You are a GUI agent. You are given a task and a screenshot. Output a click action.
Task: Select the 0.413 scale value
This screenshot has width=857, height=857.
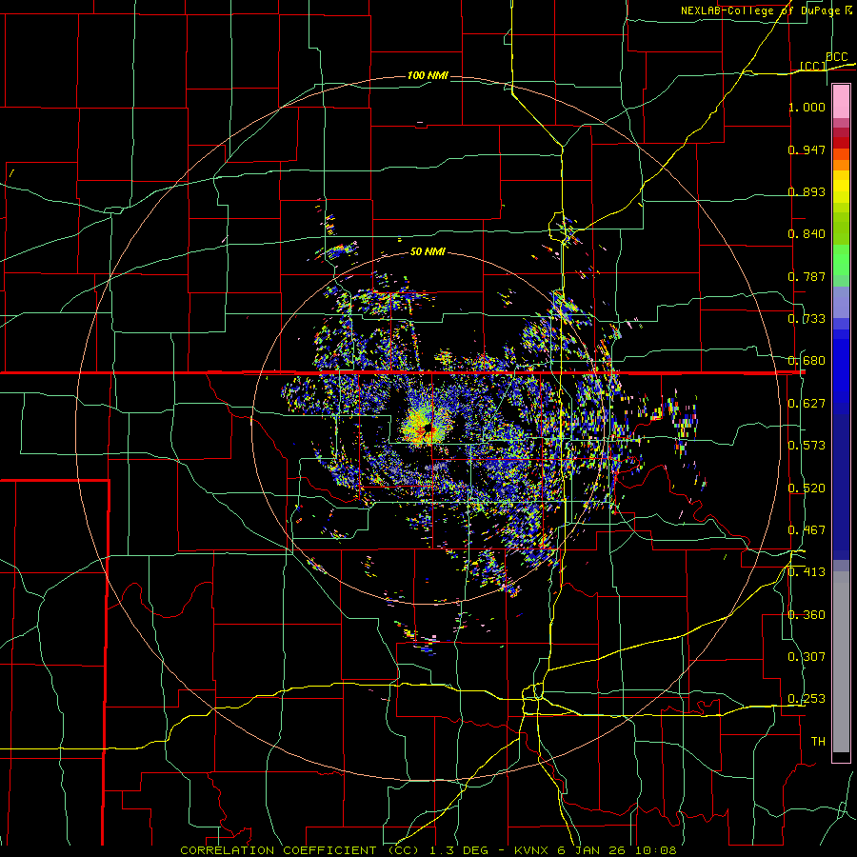[x=807, y=572]
